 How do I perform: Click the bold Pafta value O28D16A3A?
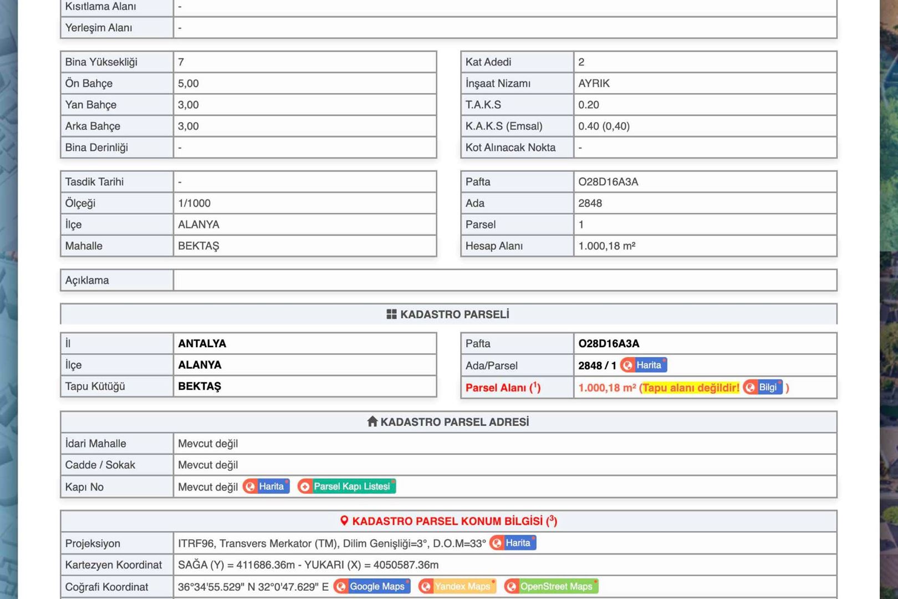tap(609, 343)
